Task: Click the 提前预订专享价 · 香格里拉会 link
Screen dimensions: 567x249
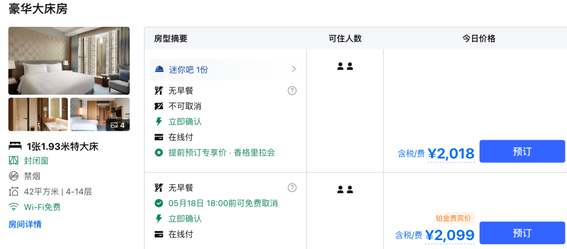Action: [x=222, y=153]
